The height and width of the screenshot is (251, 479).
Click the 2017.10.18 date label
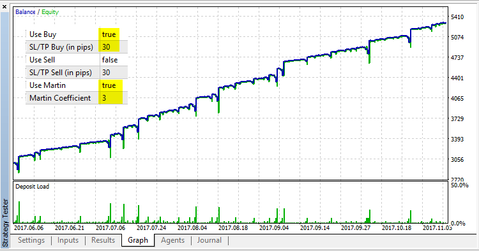tap(397, 228)
